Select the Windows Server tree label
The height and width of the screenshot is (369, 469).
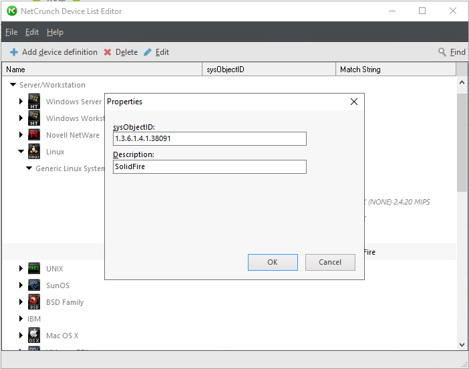[x=74, y=102]
